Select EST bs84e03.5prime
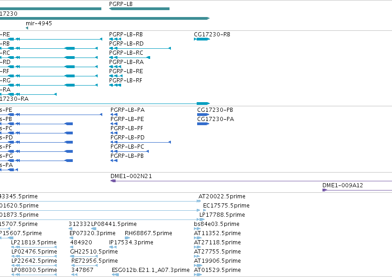 point(216,224)
